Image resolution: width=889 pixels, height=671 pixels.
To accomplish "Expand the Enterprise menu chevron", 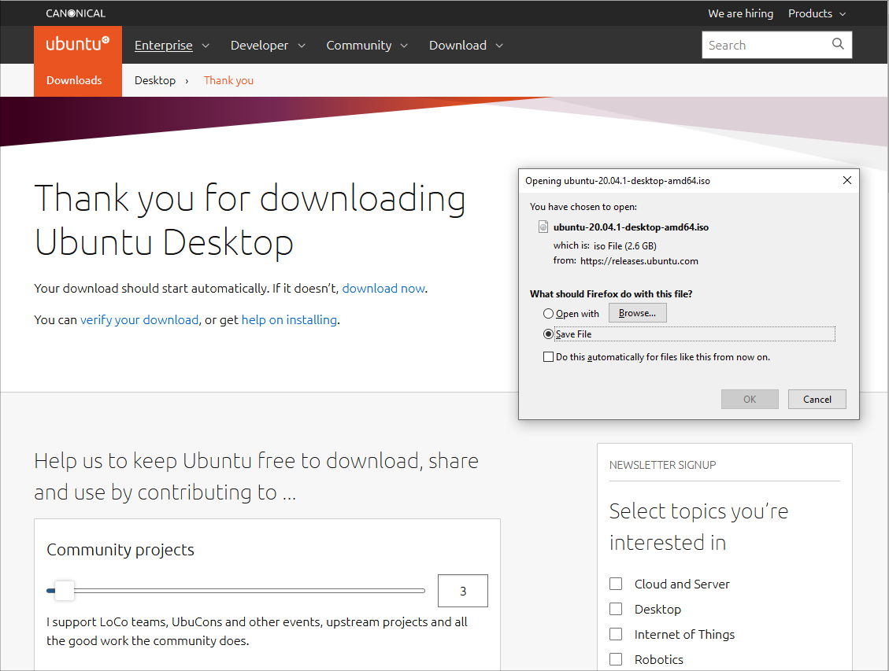I will (206, 46).
